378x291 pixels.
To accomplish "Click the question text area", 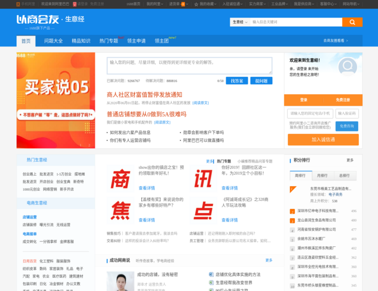I will [190, 66].
